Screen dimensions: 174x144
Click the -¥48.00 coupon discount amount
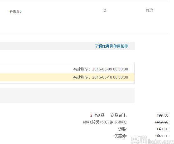[x=162, y=136]
